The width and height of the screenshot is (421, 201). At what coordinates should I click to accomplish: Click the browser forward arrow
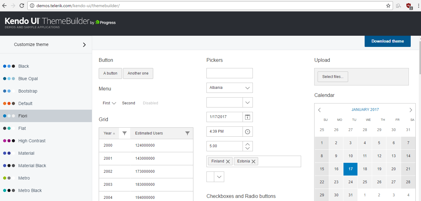point(13,6)
